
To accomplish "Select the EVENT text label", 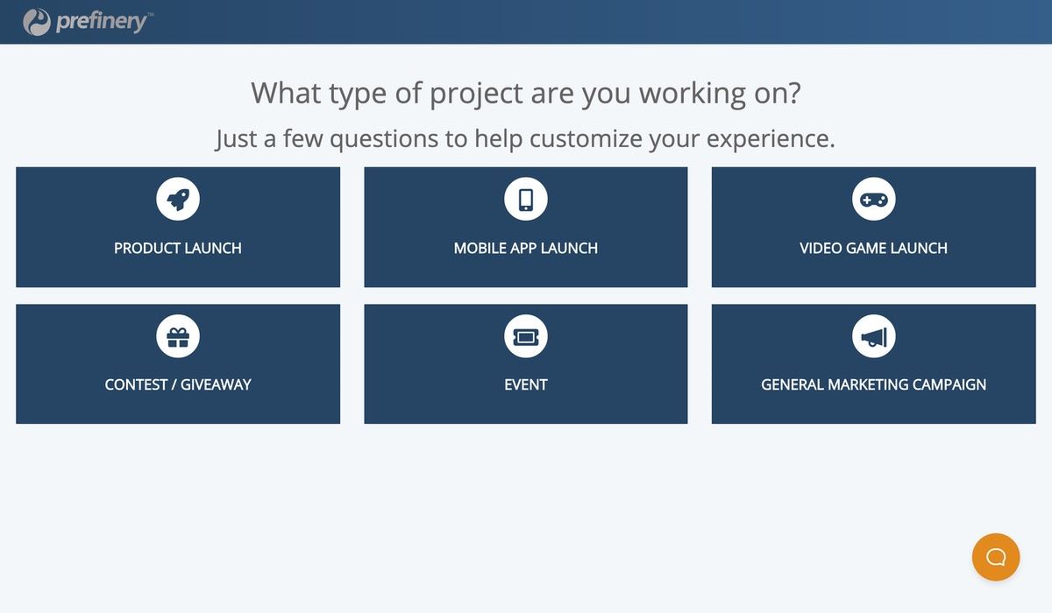I will (526, 384).
